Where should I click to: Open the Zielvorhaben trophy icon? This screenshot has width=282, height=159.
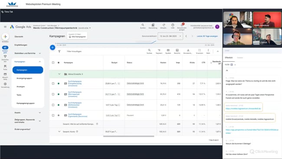tap(5, 56)
